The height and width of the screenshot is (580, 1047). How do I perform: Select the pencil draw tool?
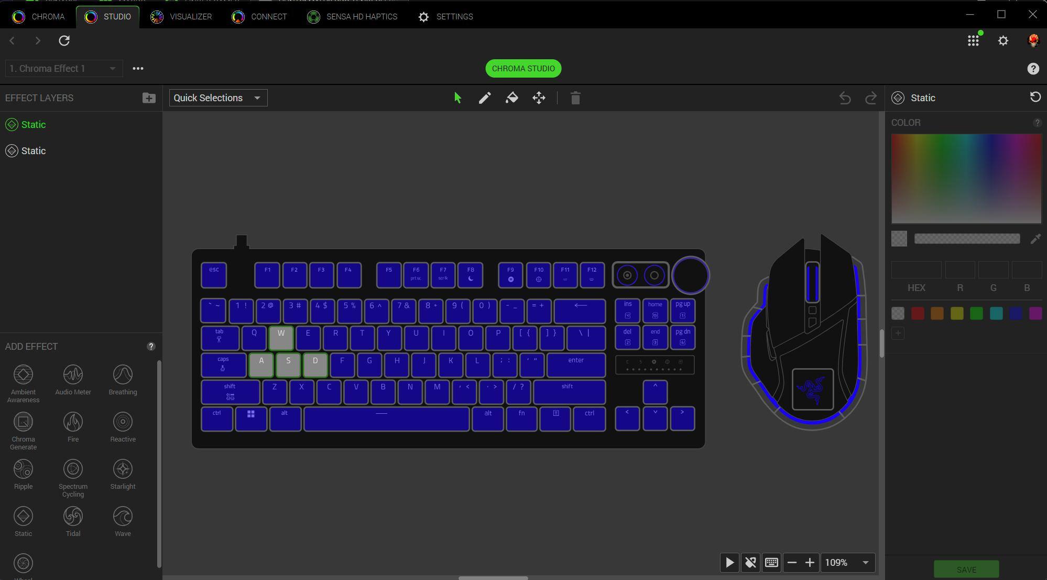(x=485, y=98)
